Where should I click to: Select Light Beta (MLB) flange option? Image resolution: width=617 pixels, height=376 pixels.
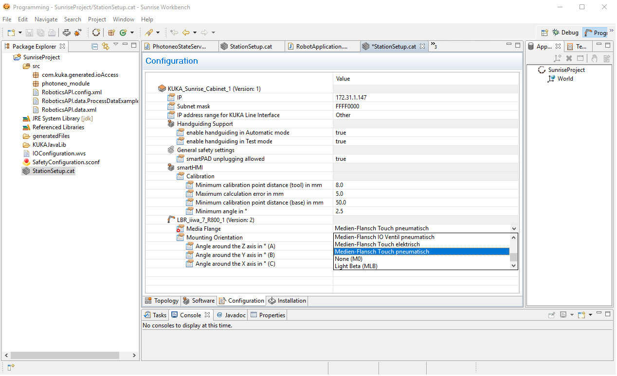(422, 266)
